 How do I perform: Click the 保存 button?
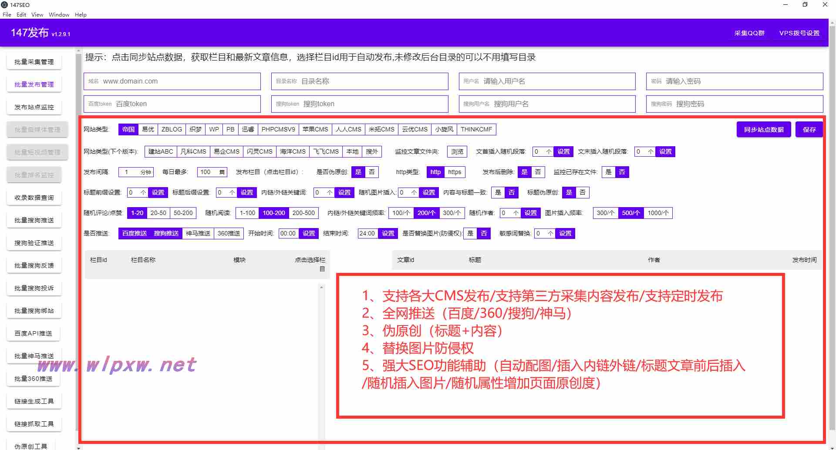[809, 130]
